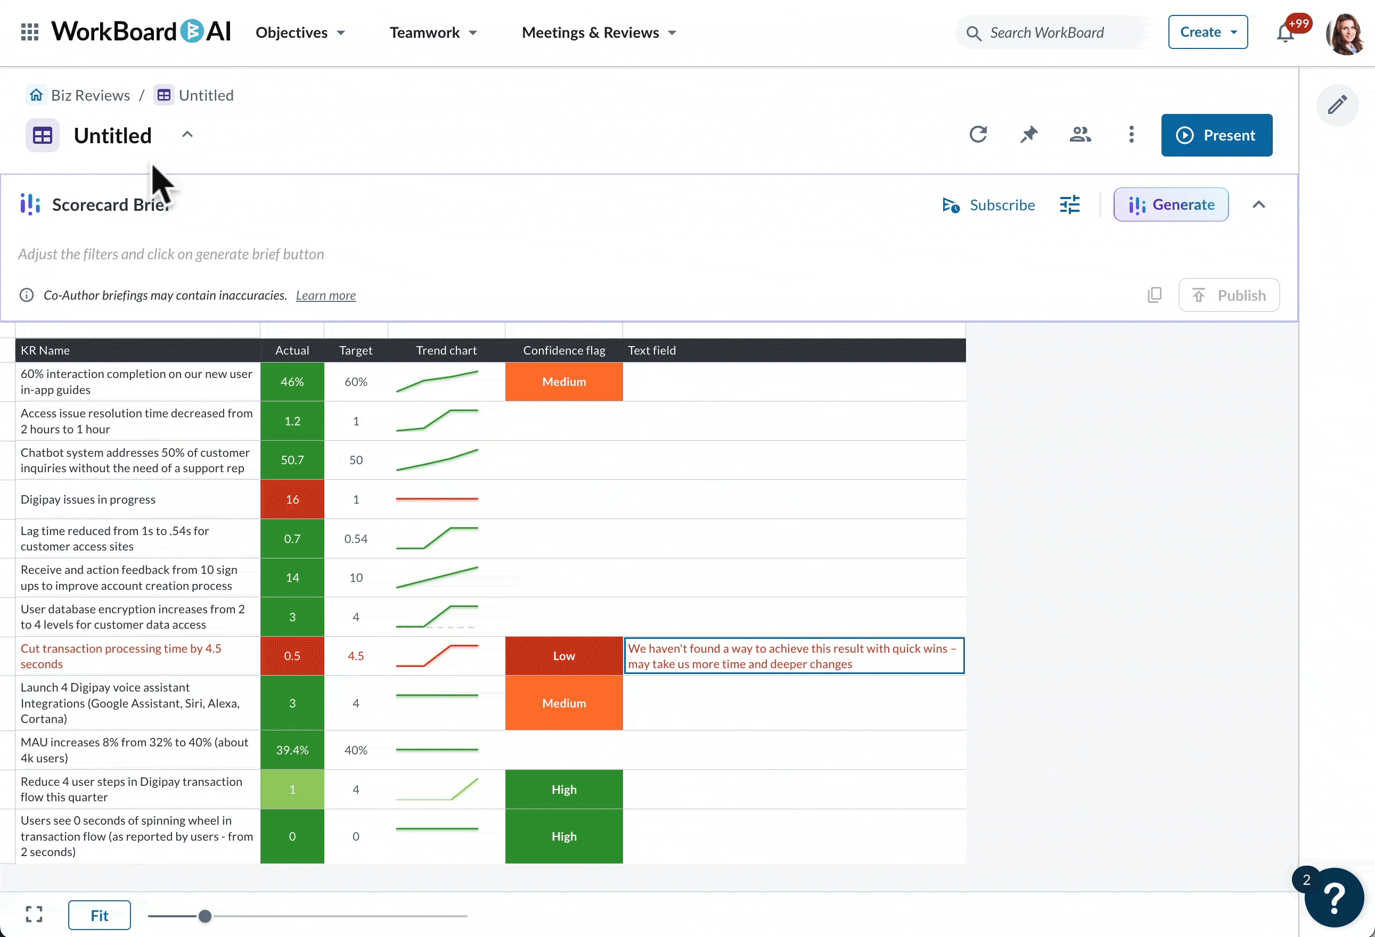Click the Generate brief button

[1171, 204]
